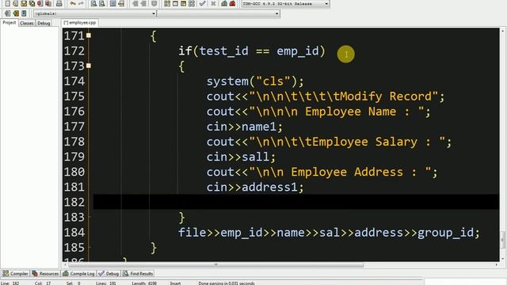Click the 'Modify Record' cout line 175
The image size is (507, 285).
[x=326, y=97]
